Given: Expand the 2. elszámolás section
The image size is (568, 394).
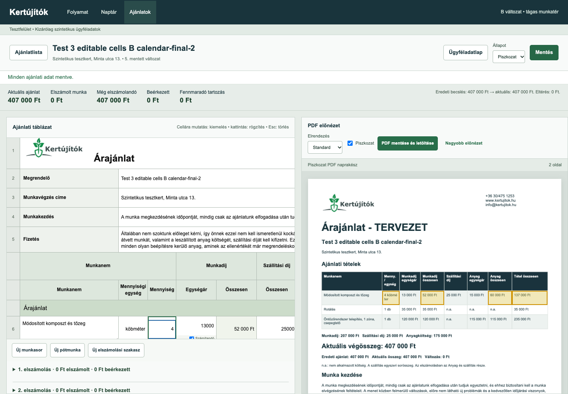Looking at the screenshot, I should pos(71,390).
